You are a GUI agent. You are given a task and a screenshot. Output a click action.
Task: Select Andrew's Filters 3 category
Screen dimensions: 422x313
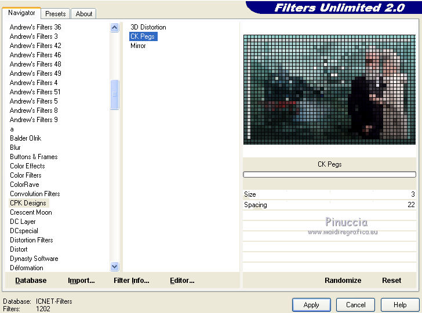34,36
